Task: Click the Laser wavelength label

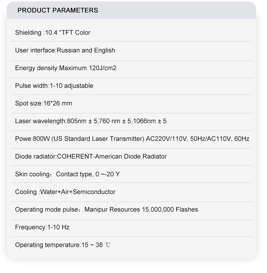Action: click(40, 121)
